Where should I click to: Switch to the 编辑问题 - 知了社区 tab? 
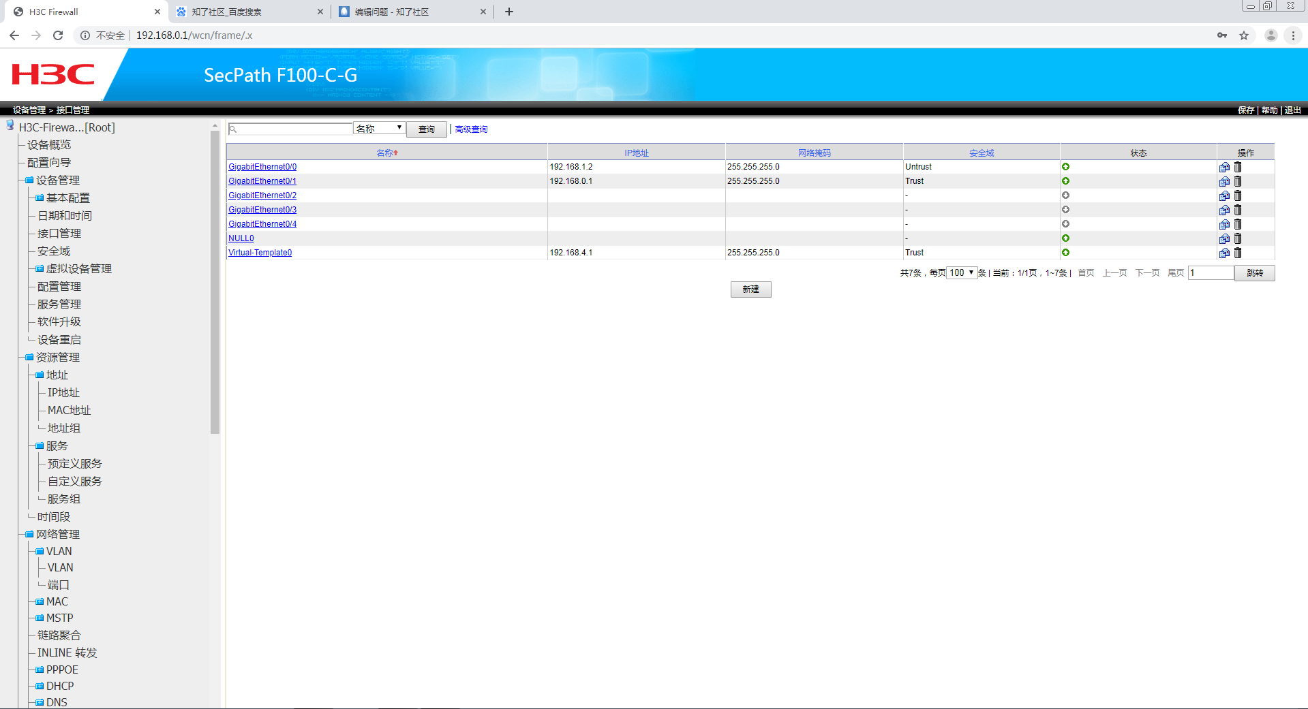(413, 12)
